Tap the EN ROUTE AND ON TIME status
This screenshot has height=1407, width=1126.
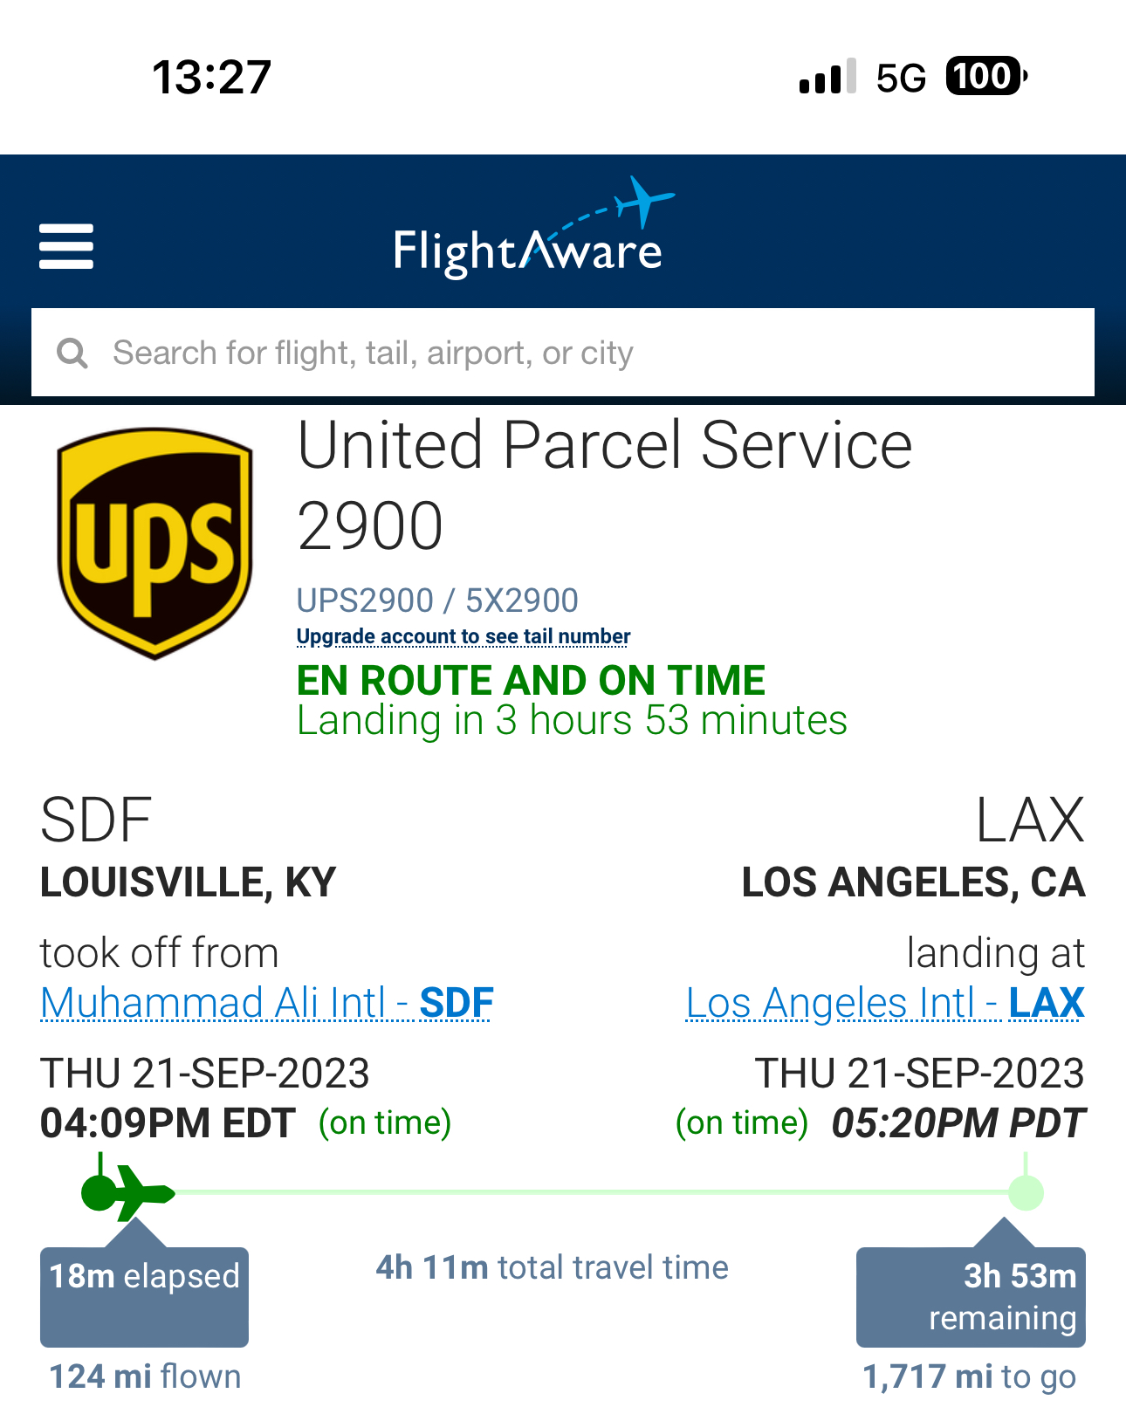pyautogui.click(x=531, y=681)
